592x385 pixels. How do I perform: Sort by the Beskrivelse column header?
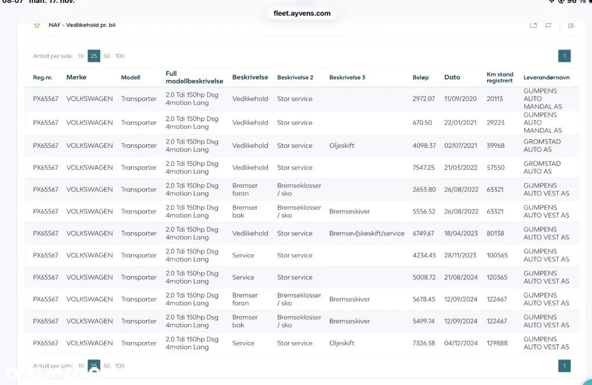[x=250, y=77]
